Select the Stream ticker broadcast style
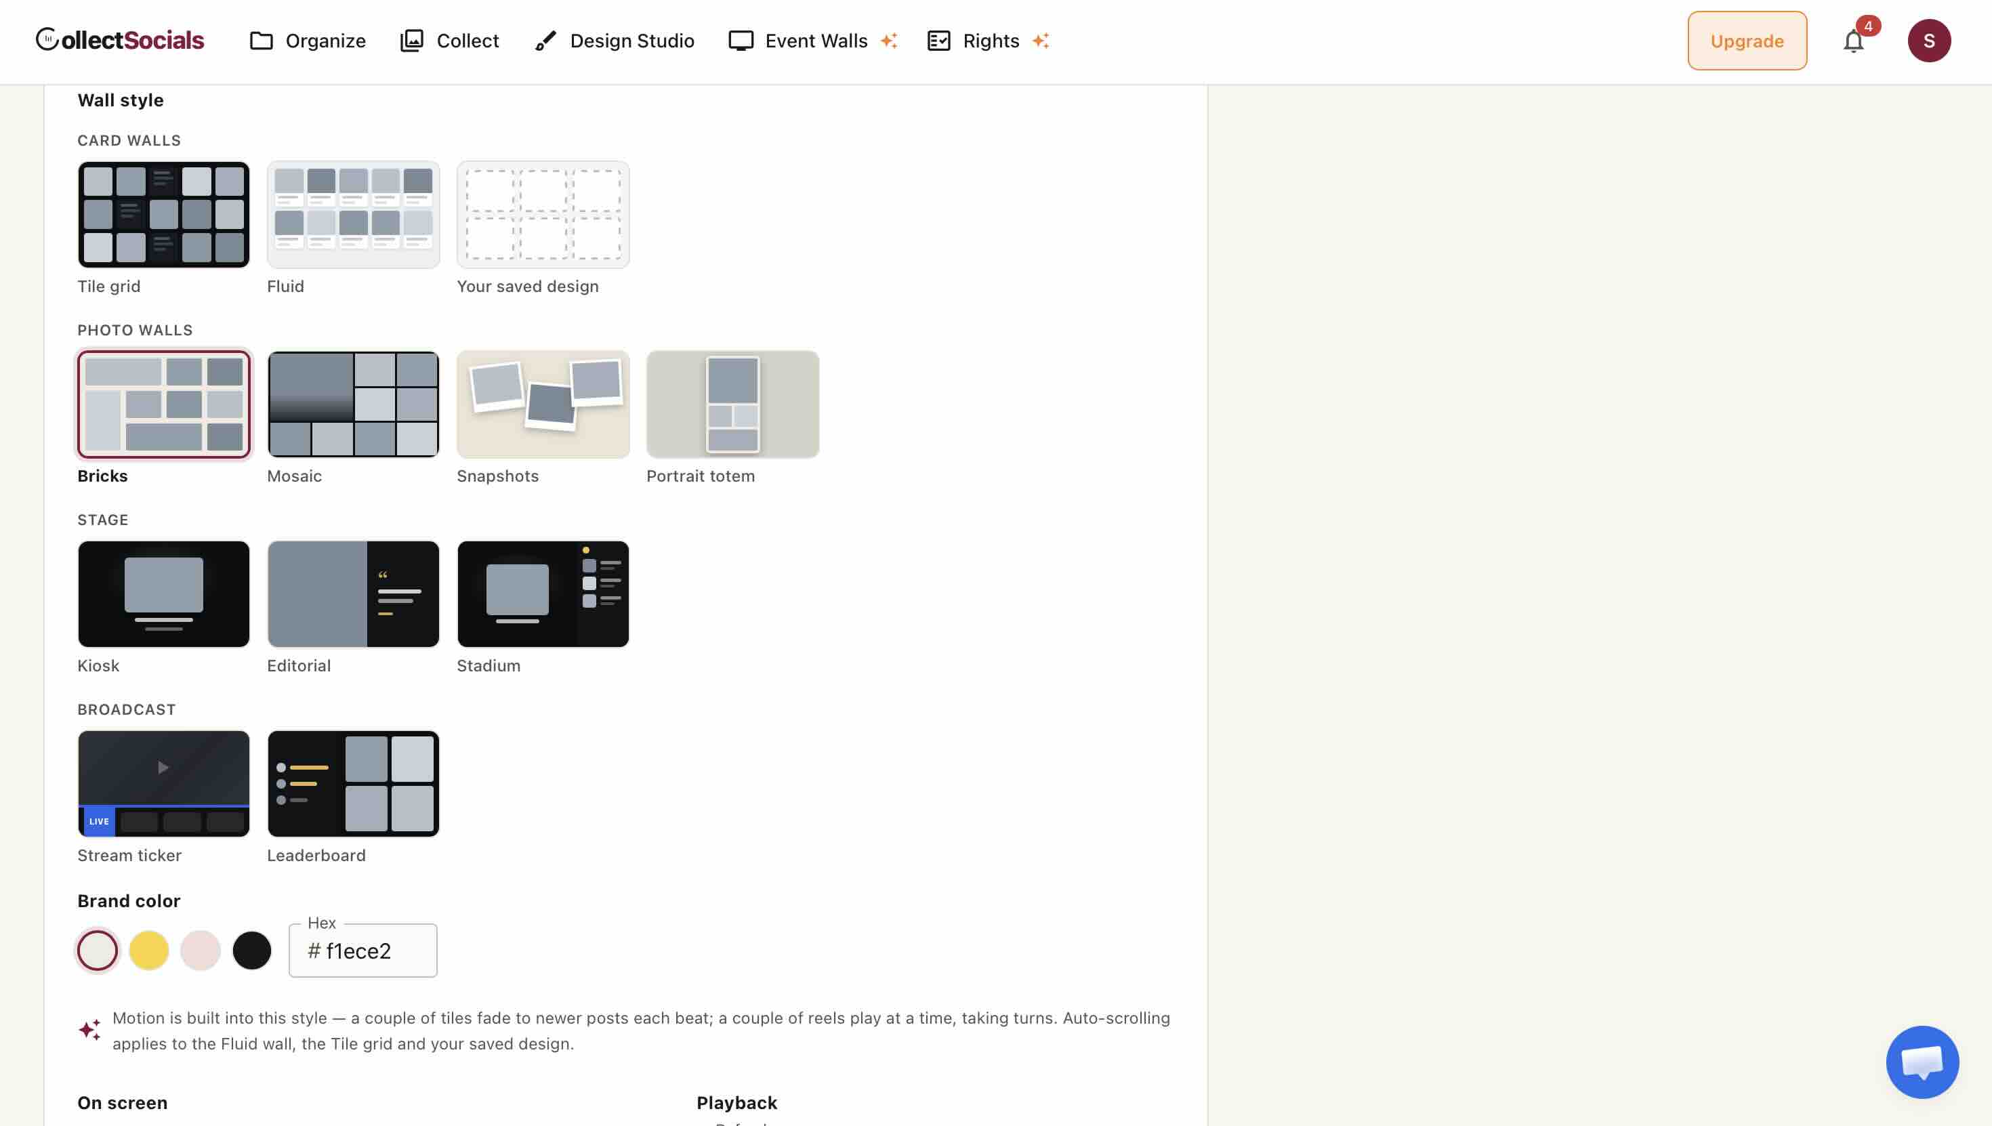This screenshot has width=1992, height=1126. [x=164, y=783]
